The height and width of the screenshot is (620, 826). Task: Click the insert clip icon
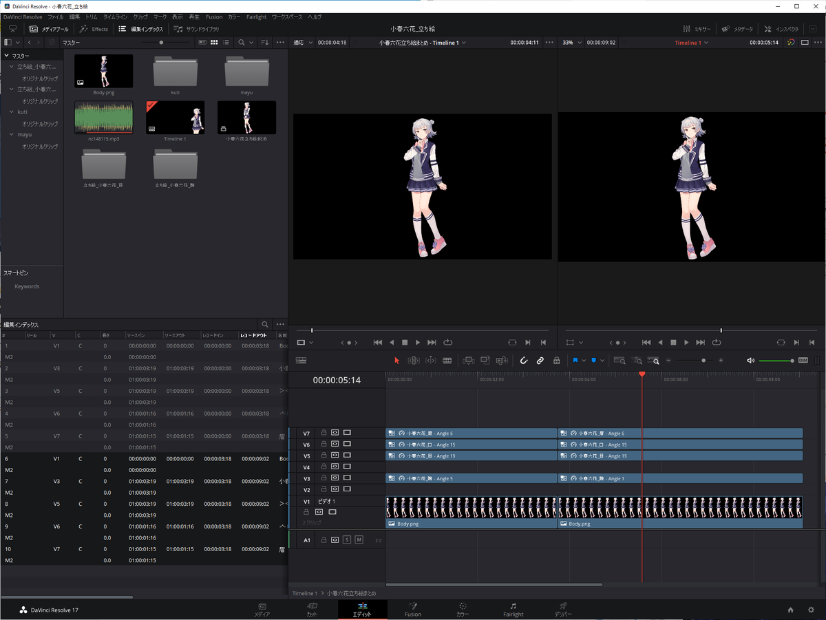tap(469, 361)
